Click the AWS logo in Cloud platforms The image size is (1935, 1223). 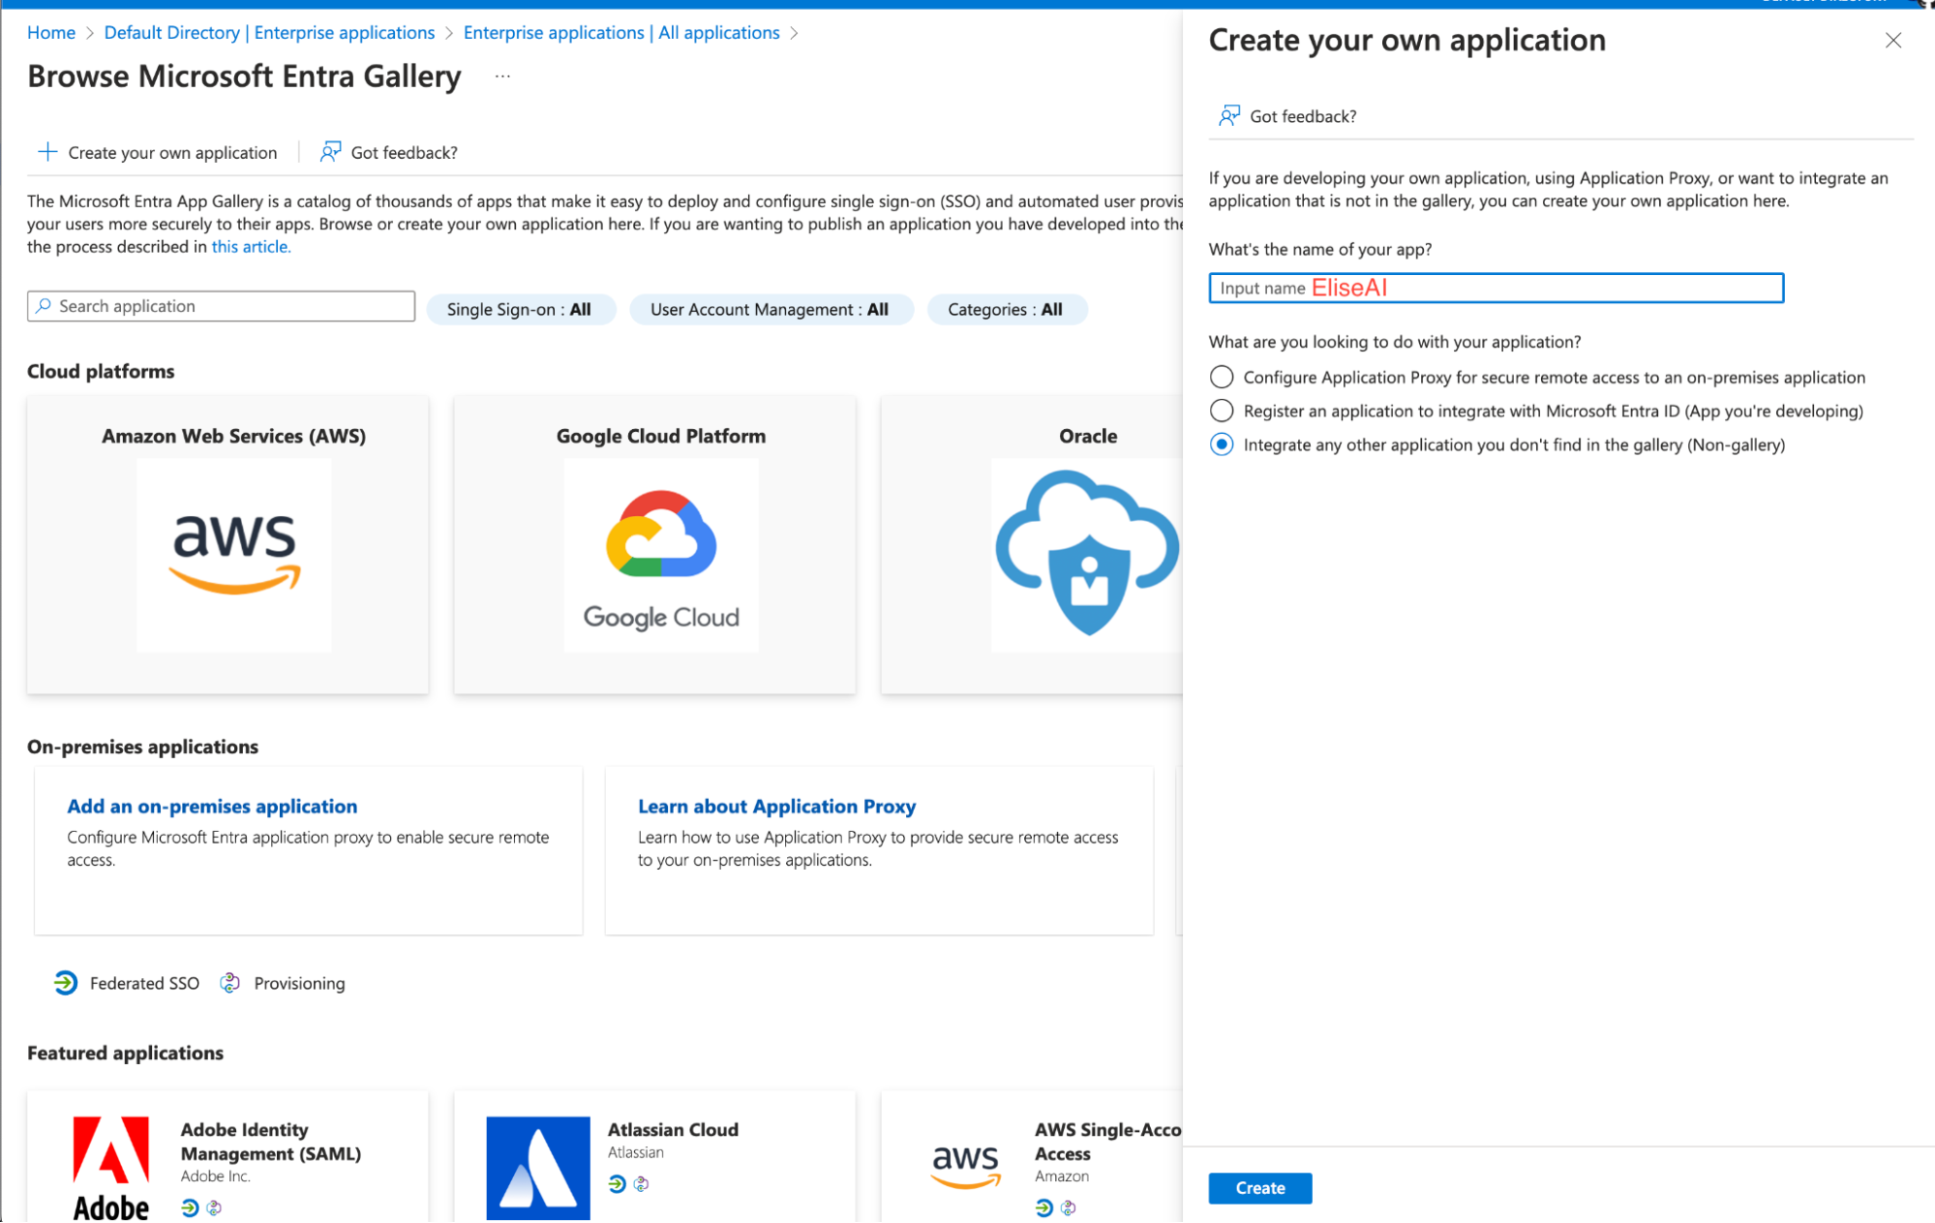pos(234,555)
